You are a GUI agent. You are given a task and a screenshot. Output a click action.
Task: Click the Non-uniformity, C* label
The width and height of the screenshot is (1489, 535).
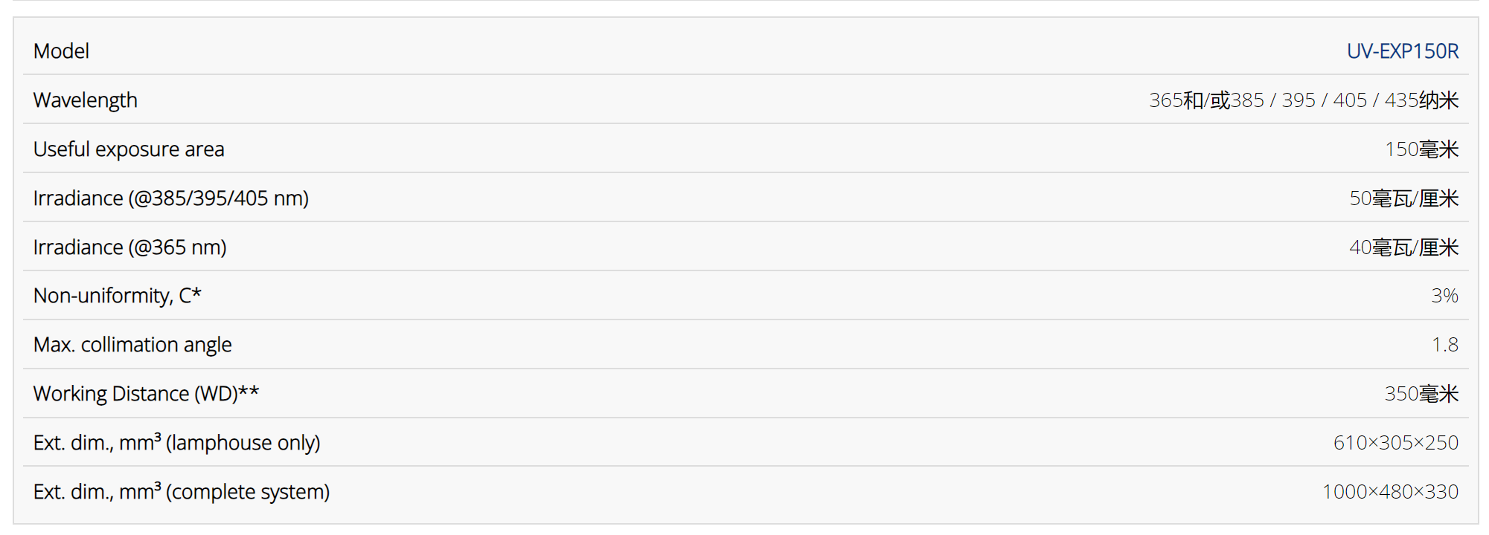[x=117, y=296]
